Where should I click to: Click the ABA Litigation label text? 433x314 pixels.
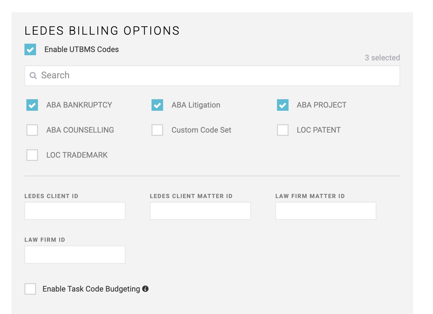coord(196,105)
